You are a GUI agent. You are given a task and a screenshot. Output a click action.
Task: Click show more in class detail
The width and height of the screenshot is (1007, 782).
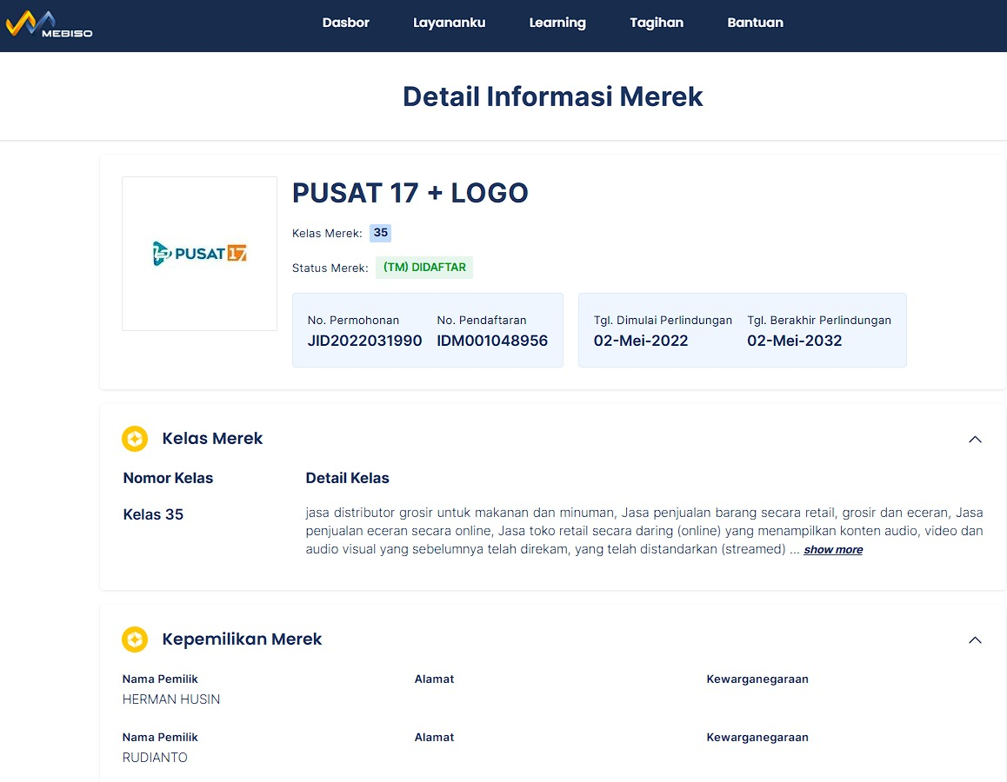[833, 550]
